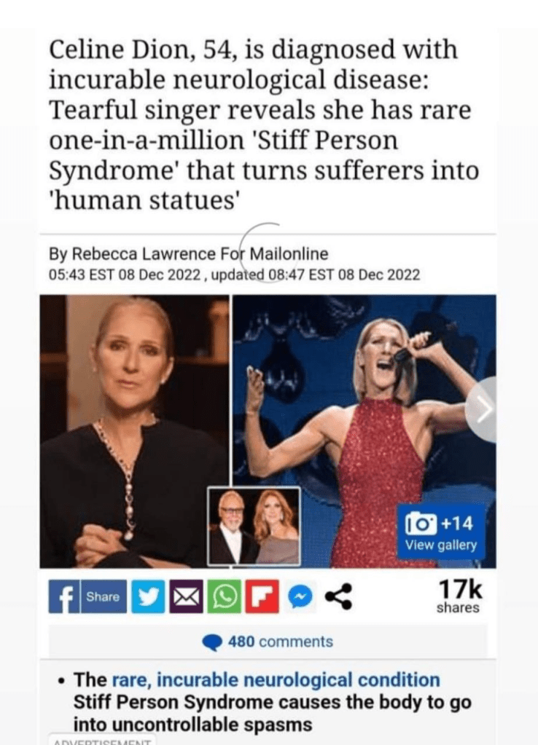Screen dimensions: 538x745
Task: Click the Rebecca Lawrence author byline
Action: coord(188,254)
